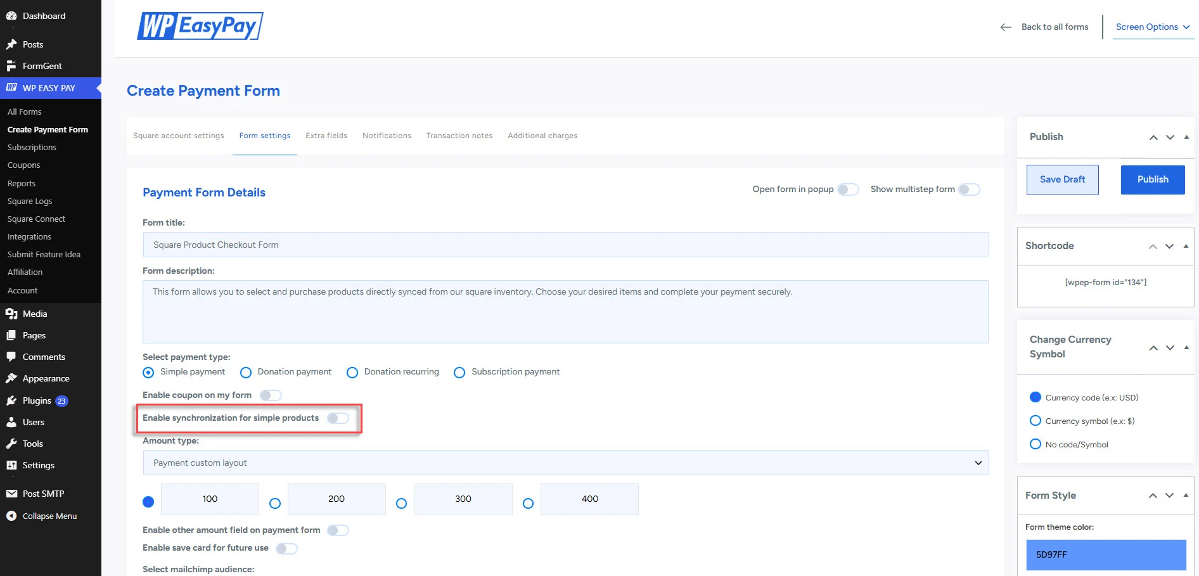Click the Users person icon

[11, 422]
